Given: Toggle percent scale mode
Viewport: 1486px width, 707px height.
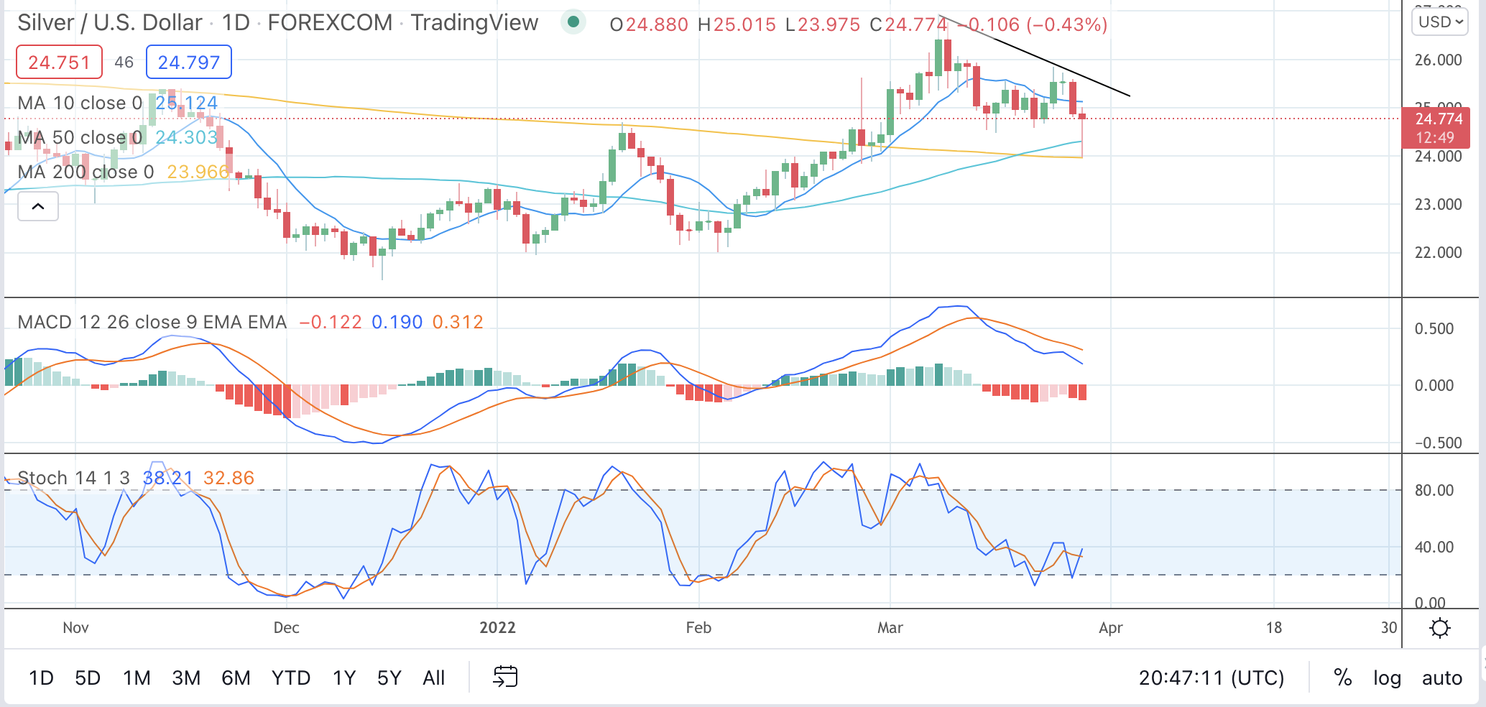Looking at the screenshot, I should click(1342, 678).
